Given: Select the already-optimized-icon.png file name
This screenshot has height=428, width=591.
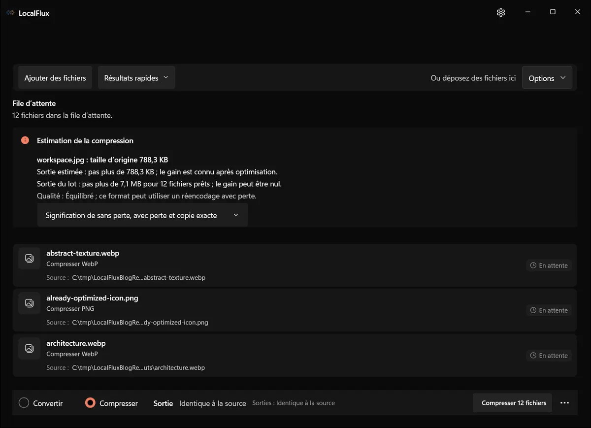Looking at the screenshot, I should pyautogui.click(x=92, y=298).
